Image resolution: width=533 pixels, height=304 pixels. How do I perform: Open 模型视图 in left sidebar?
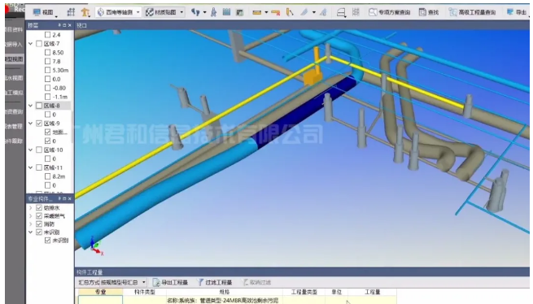tap(15, 59)
